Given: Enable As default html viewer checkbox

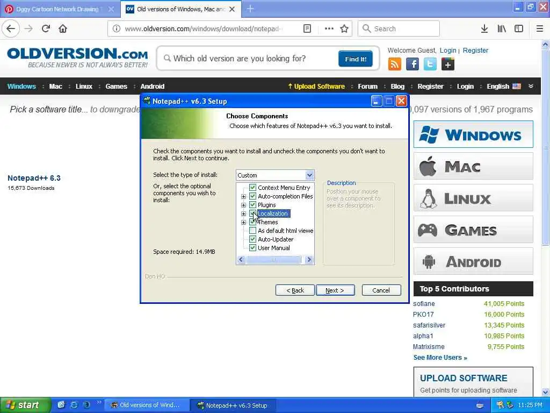Looking at the screenshot, I should point(252,230).
